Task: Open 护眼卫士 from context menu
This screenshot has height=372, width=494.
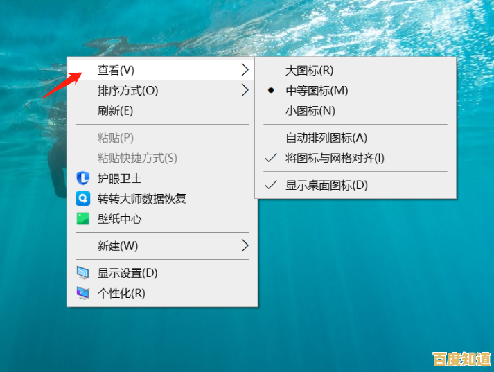Action: point(161,178)
